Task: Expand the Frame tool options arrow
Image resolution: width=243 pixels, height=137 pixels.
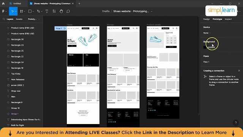Action: pos(24,11)
